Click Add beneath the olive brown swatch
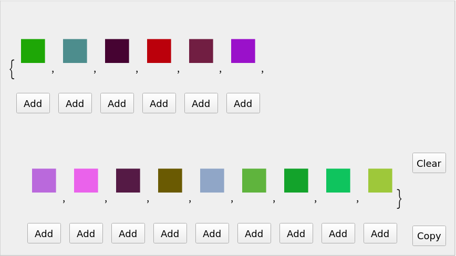 170,233
